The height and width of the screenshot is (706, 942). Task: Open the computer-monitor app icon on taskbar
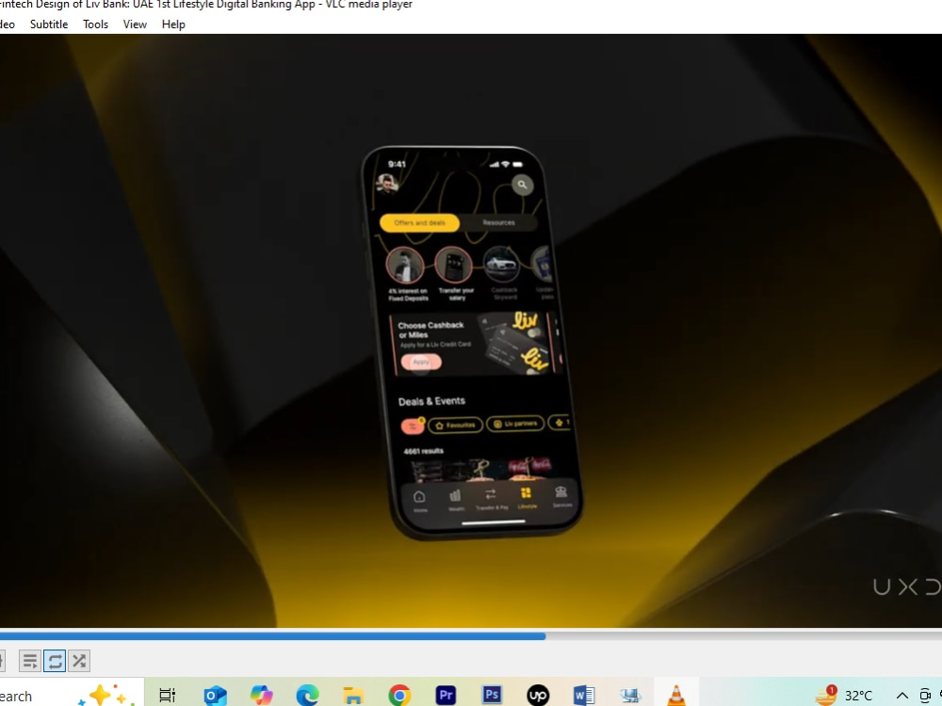pos(630,696)
